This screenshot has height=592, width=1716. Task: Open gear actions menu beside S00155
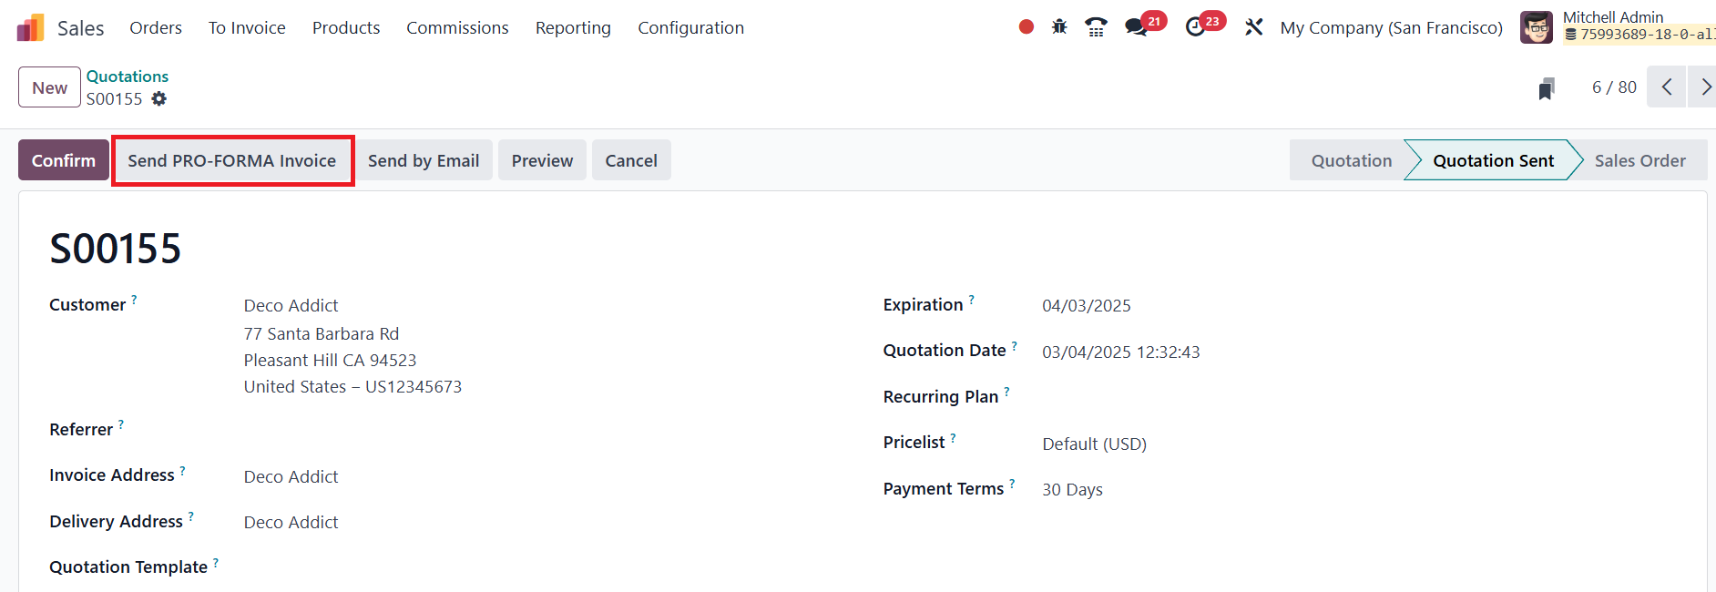[159, 98]
